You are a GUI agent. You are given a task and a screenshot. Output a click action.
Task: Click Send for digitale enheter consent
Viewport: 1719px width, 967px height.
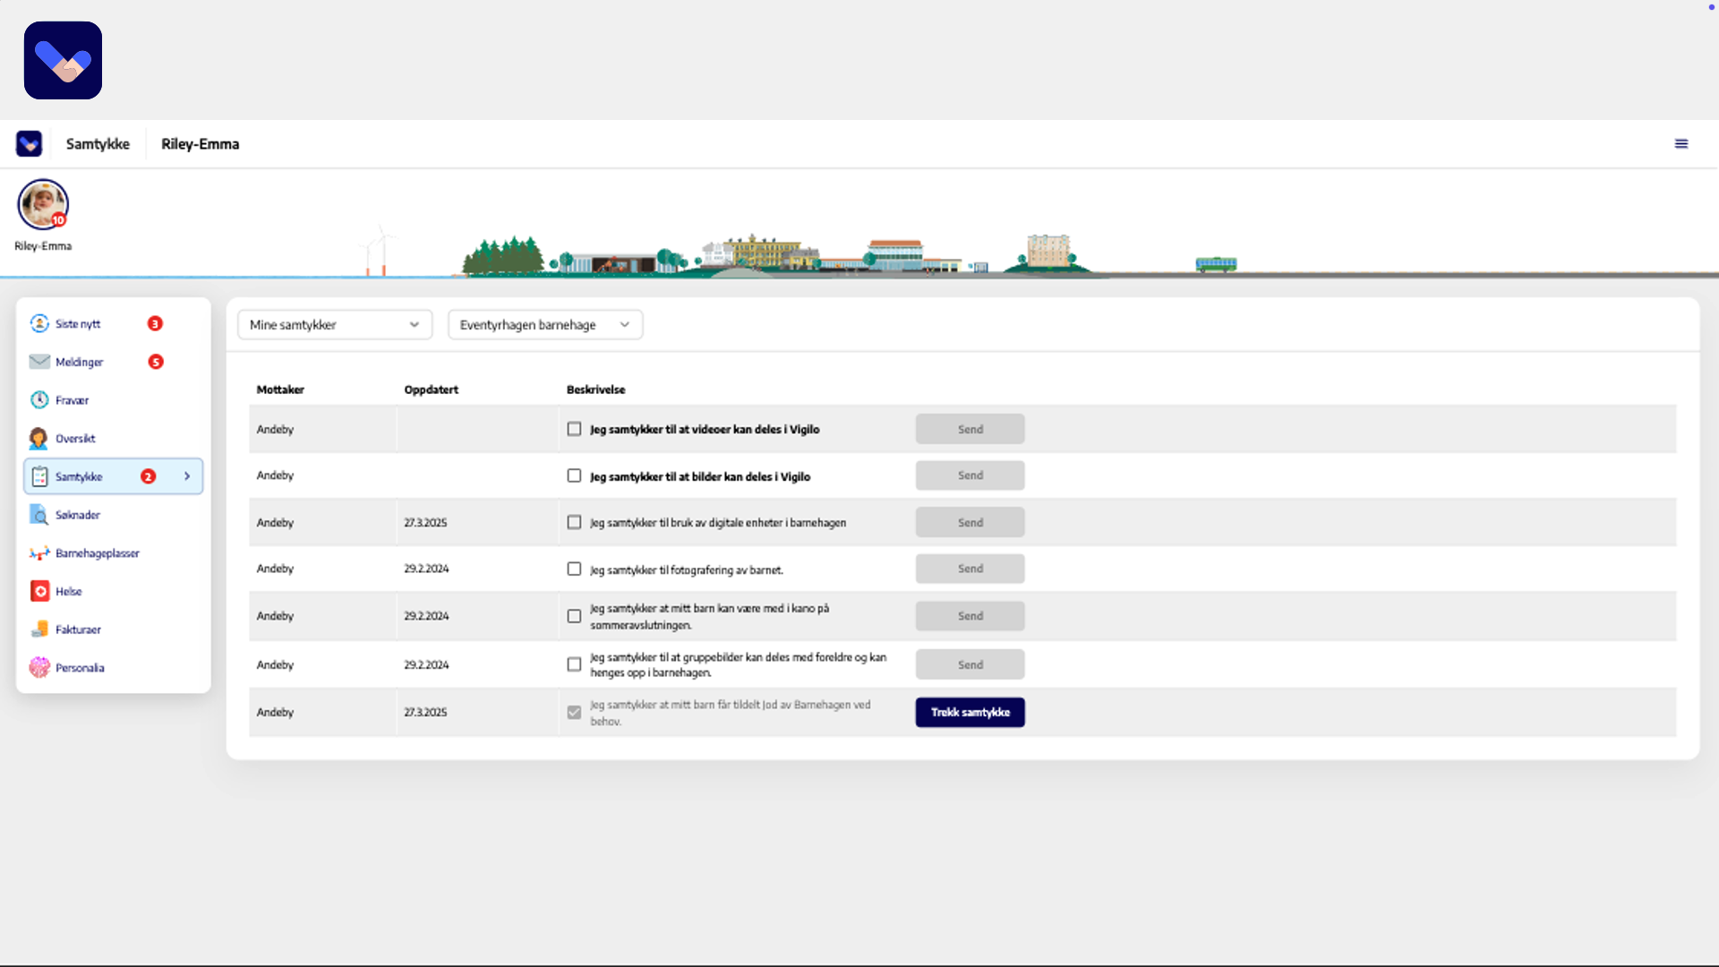(x=970, y=522)
